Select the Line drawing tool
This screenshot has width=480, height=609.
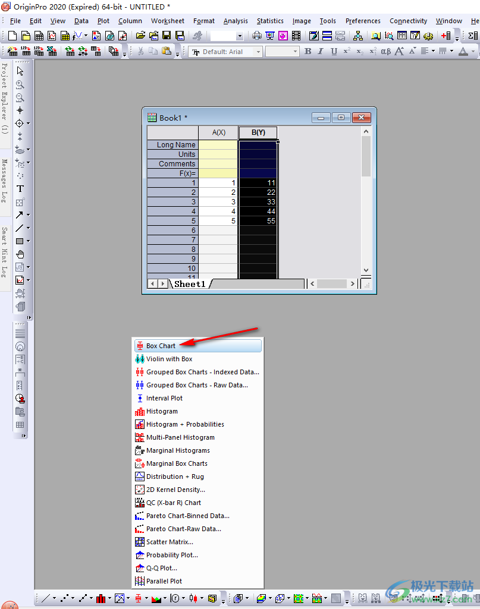click(20, 228)
